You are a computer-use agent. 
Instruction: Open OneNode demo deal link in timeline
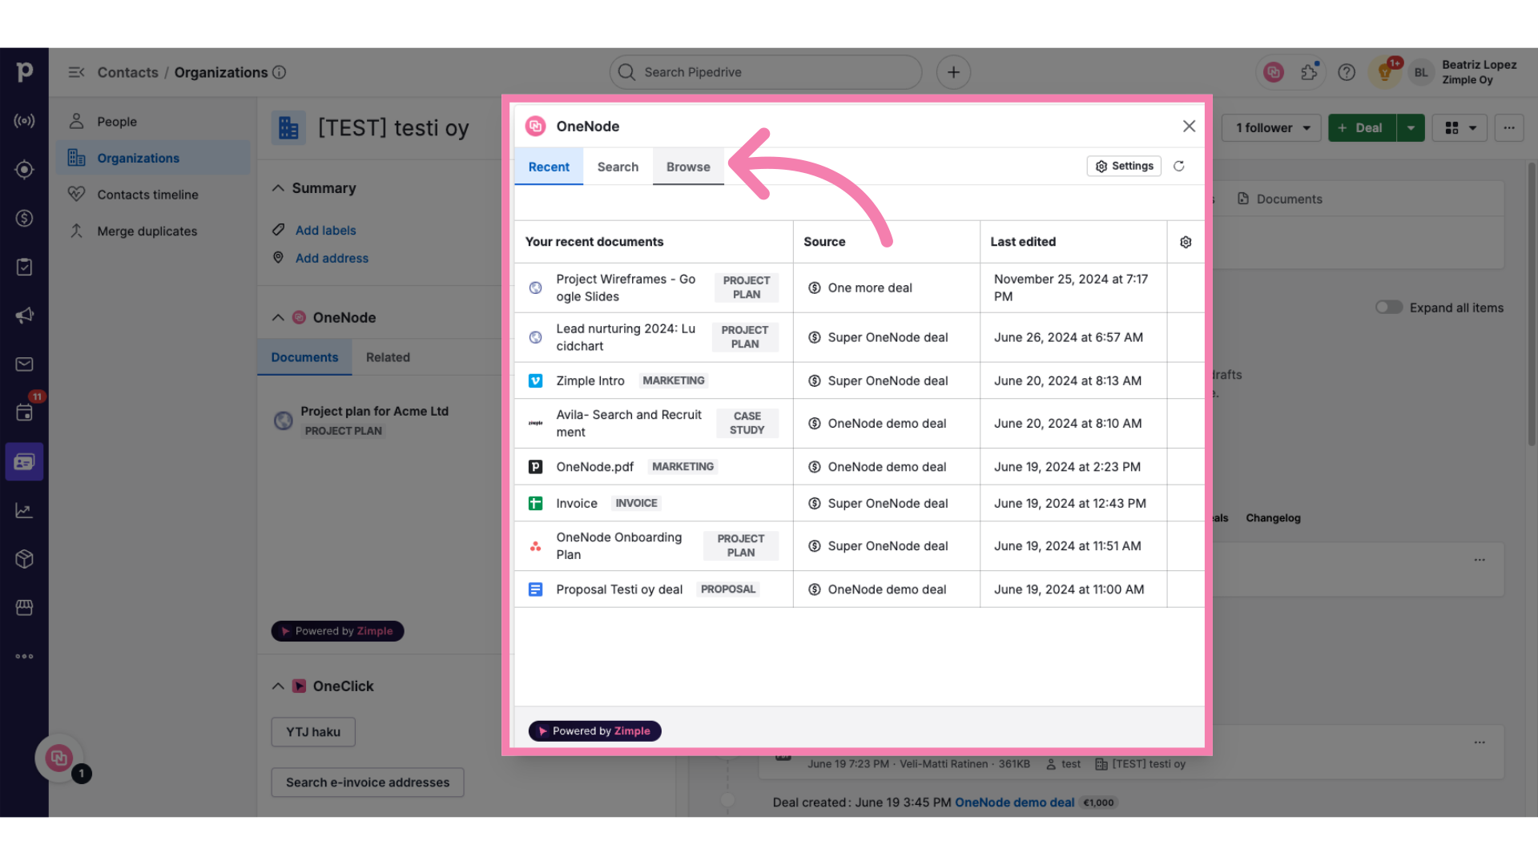(1014, 803)
